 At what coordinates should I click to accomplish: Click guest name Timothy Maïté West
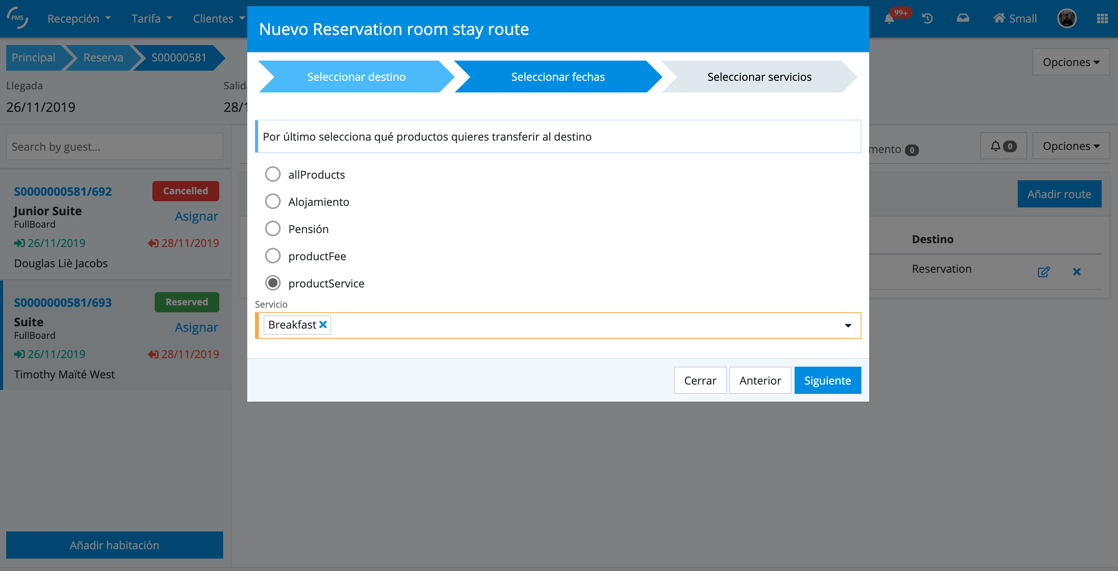(64, 374)
